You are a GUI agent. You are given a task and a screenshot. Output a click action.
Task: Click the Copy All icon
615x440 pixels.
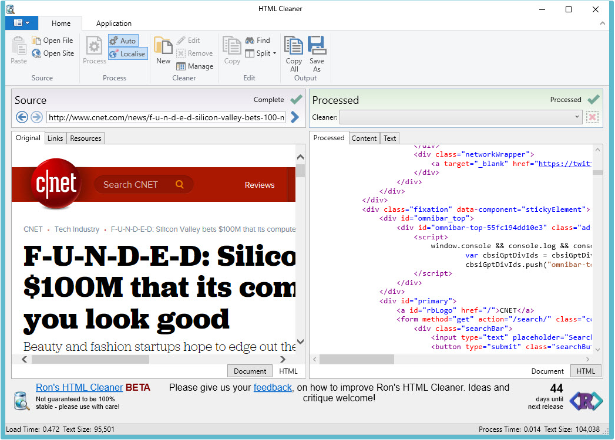pyautogui.click(x=294, y=46)
